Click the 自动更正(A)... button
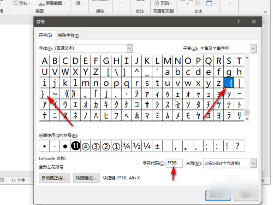 [x=54, y=178]
